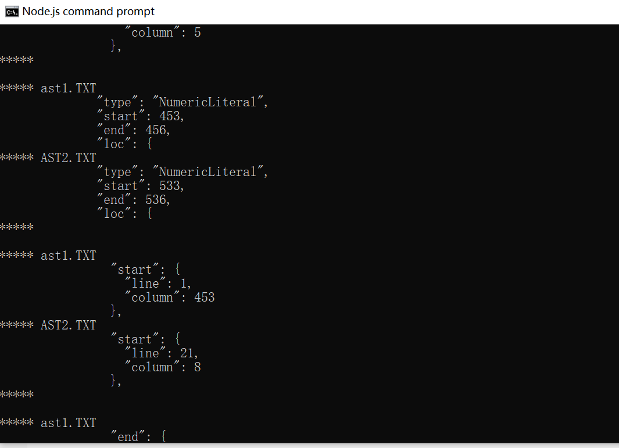The image size is (619, 448).
Task: Click the "loc": { line under AST2.TXT
Action: [x=125, y=213]
